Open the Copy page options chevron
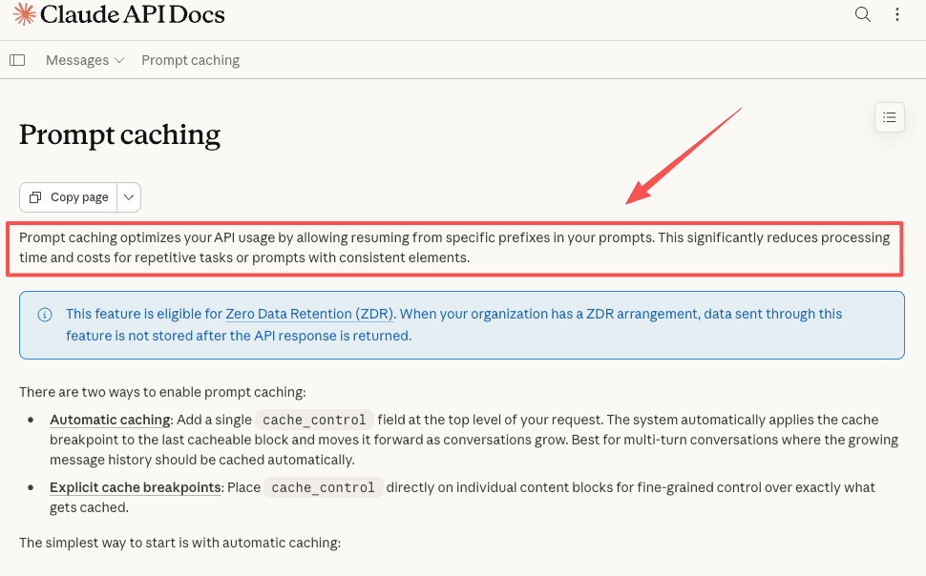This screenshot has width=926, height=576. [129, 197]
